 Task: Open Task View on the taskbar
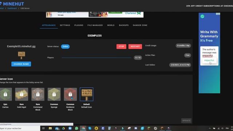[x=43, y=128]
